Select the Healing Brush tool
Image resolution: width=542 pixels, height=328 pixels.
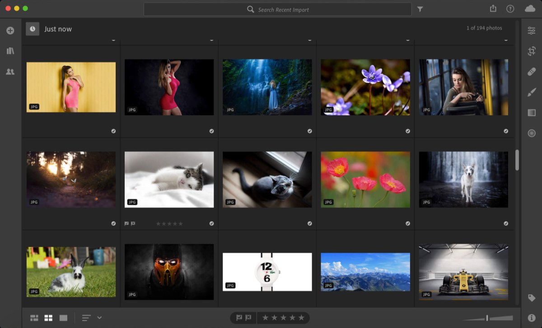(x=532, y=72)
